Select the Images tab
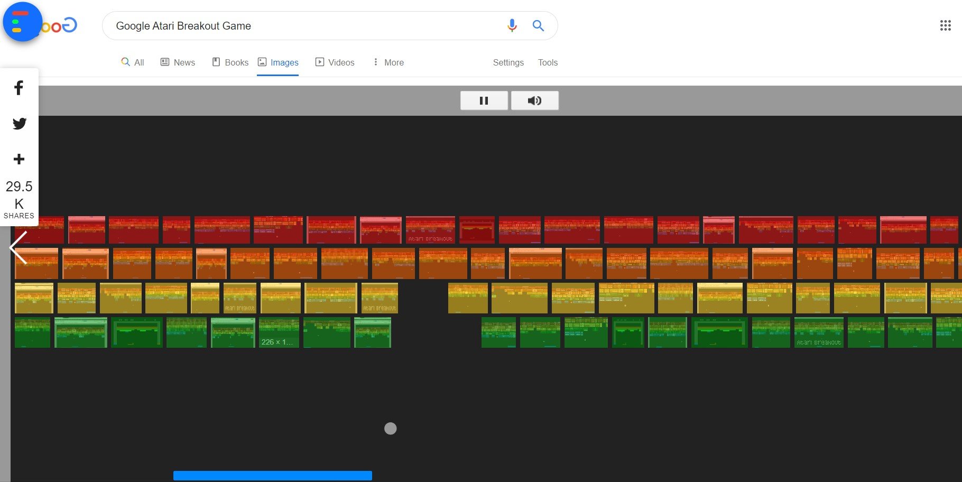 (x=278, y=62)
